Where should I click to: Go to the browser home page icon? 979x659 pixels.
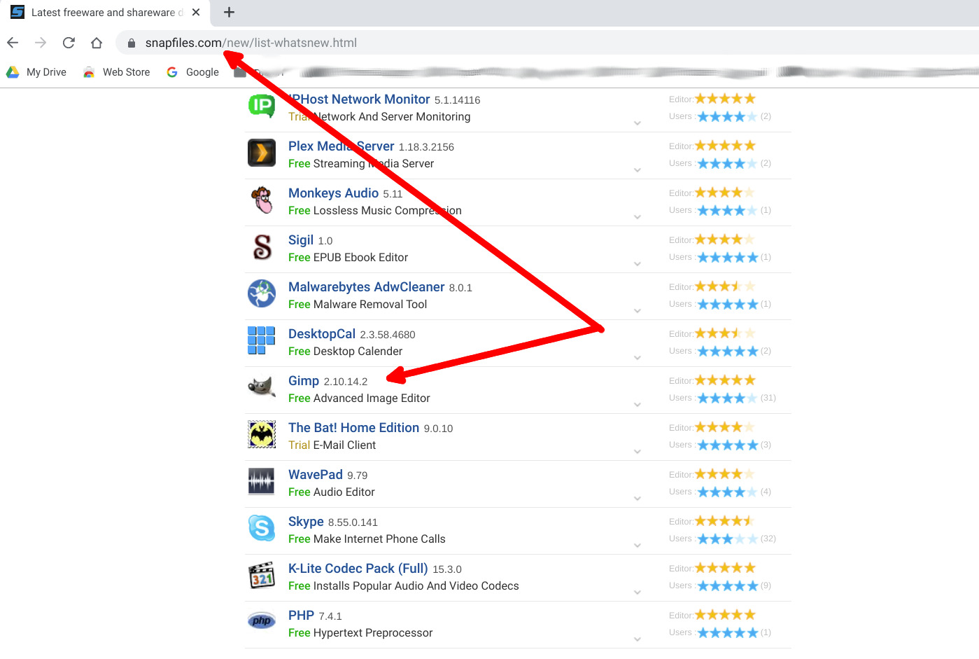click(97, 43)
